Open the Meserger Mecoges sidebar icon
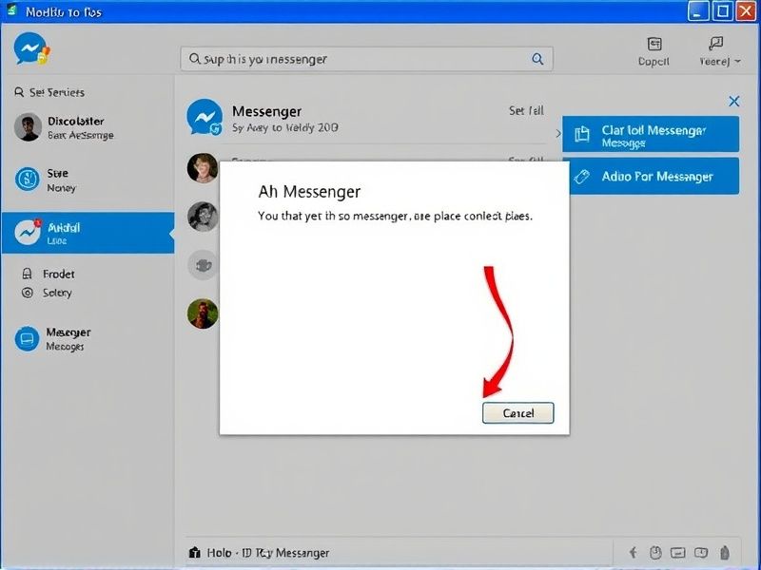 tap(27, 338)
